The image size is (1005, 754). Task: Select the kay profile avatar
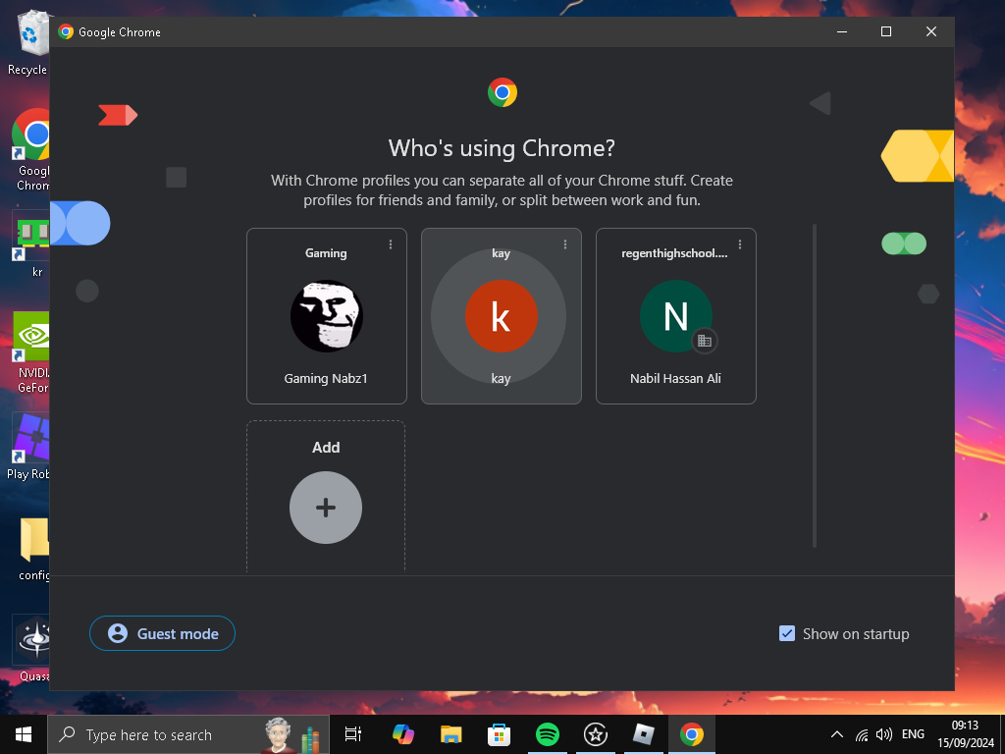pos(501,316)
